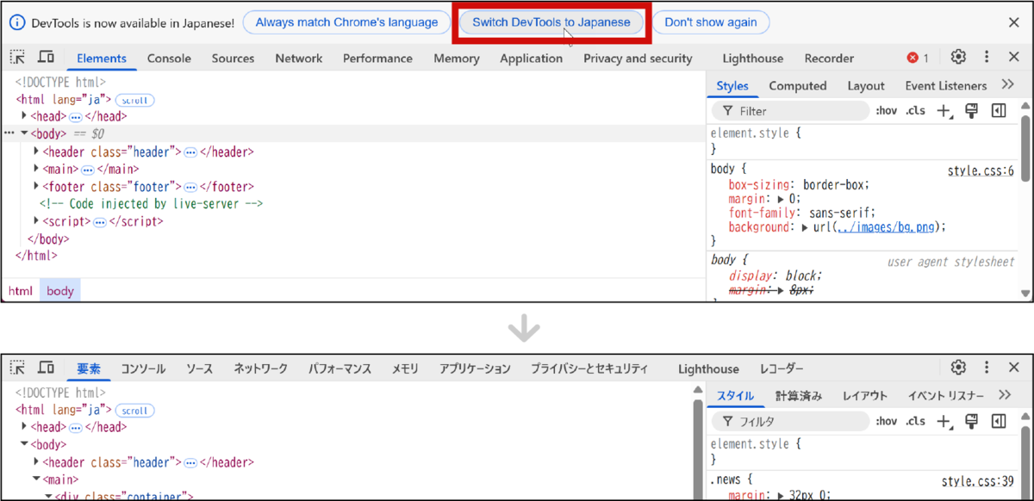Collapse the body node in English Elements tree
Viewport: 1034px width, 501px height.
coord(24,133)
